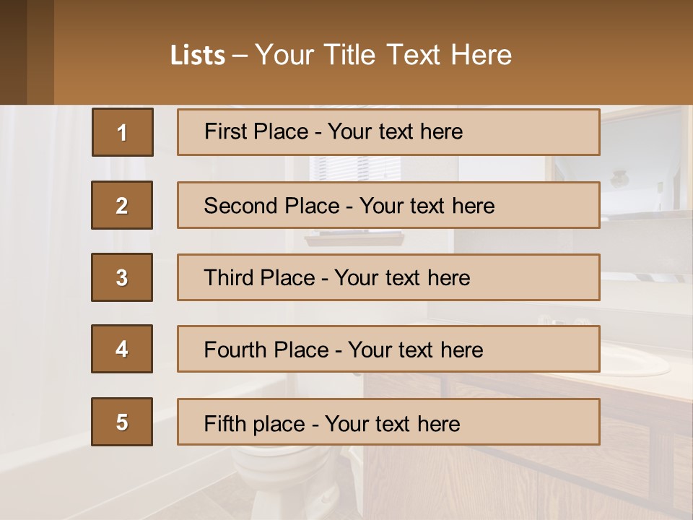This screenshot has height=520, width=693.
Task: Click the lighter brown vertical strip in header
Action: click(40, 52)
